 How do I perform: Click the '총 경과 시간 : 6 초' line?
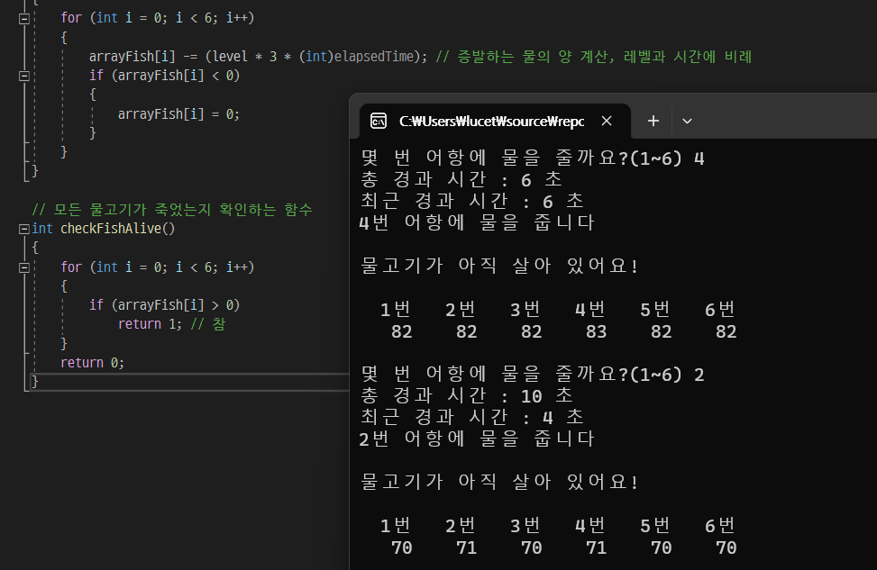[461, 179]
